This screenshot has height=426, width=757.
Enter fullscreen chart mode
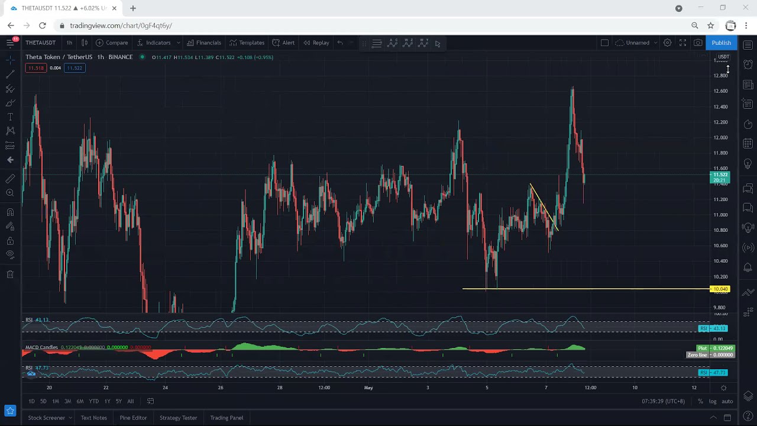pyautogui.click(x=682, y=43)
